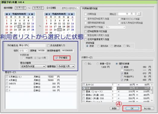The image size is (158, 114).
Task: Go to previous month in right calendar
Action: pyautogui.click(x=49, y=14)
